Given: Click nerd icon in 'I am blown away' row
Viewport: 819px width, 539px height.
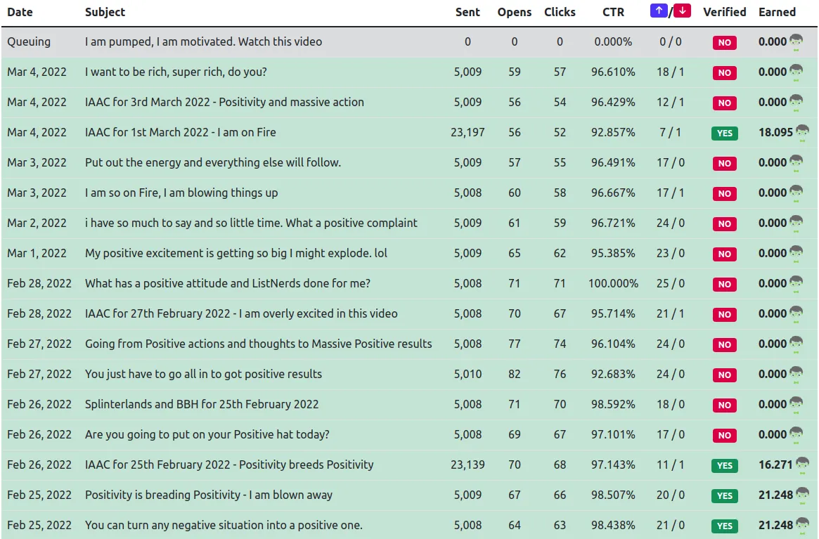Looking at the screenshot, I should pyautogui.click(x=802, y=495).
